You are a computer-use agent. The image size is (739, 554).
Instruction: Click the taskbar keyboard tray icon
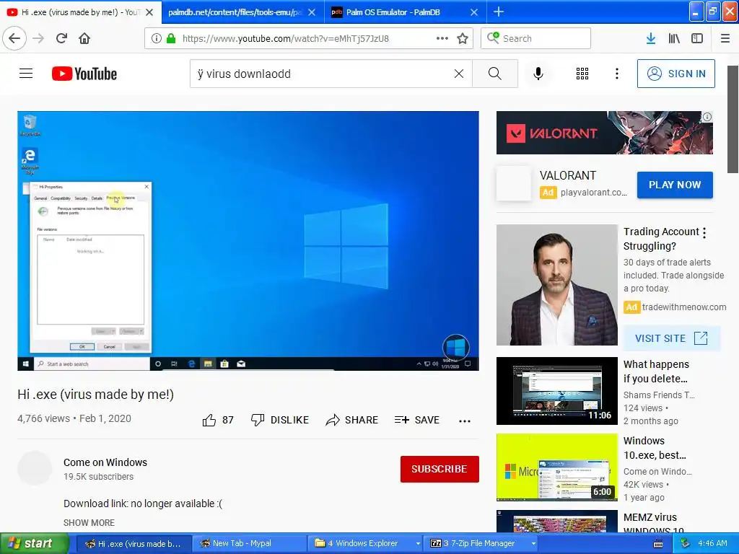[658, 544]
